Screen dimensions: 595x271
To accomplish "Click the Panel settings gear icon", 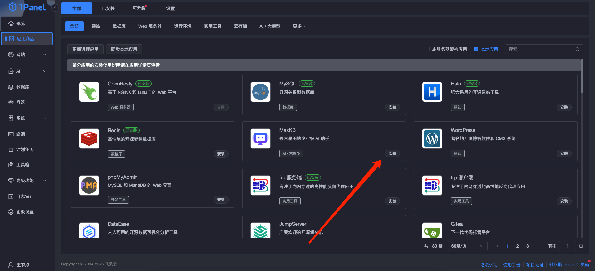I will tap(11, 212).
